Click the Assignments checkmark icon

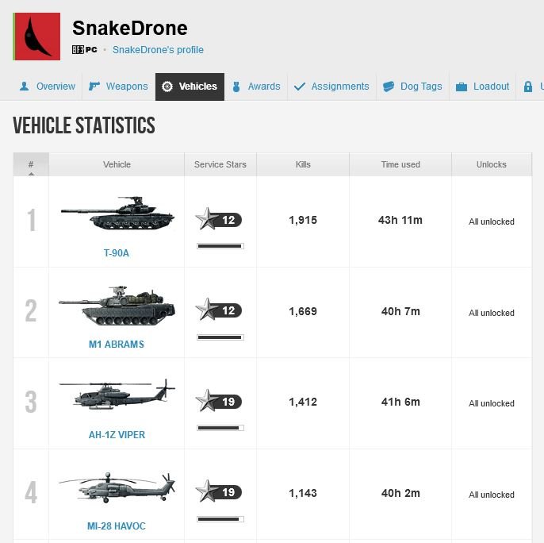[300, 87]
